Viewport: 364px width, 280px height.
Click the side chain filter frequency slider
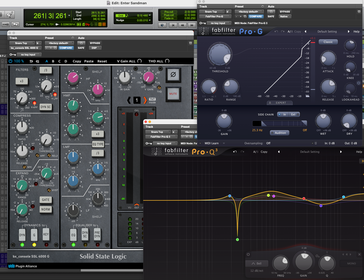click(279, 123)
